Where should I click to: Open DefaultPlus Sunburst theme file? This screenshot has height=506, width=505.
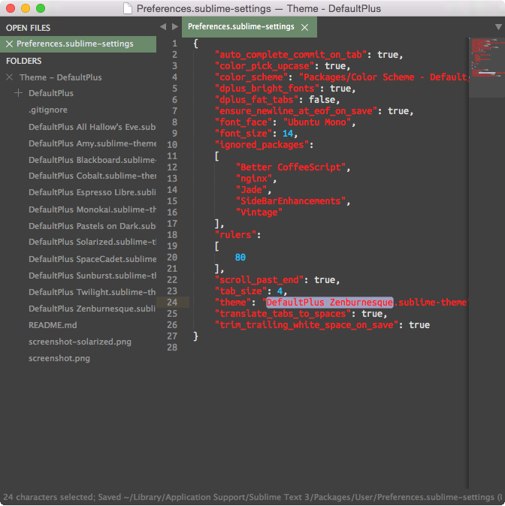tap(92, 276)
